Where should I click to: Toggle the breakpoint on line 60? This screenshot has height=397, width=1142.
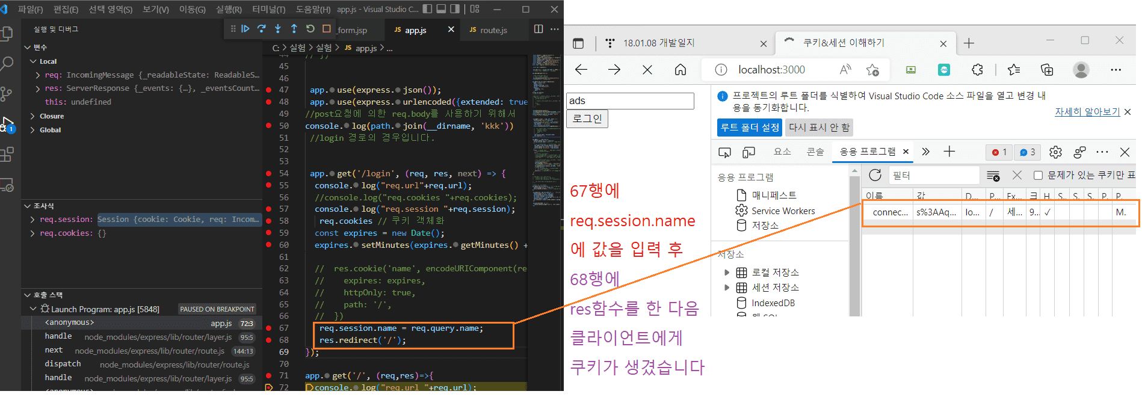pyautogui.click(x=268, y=245)
